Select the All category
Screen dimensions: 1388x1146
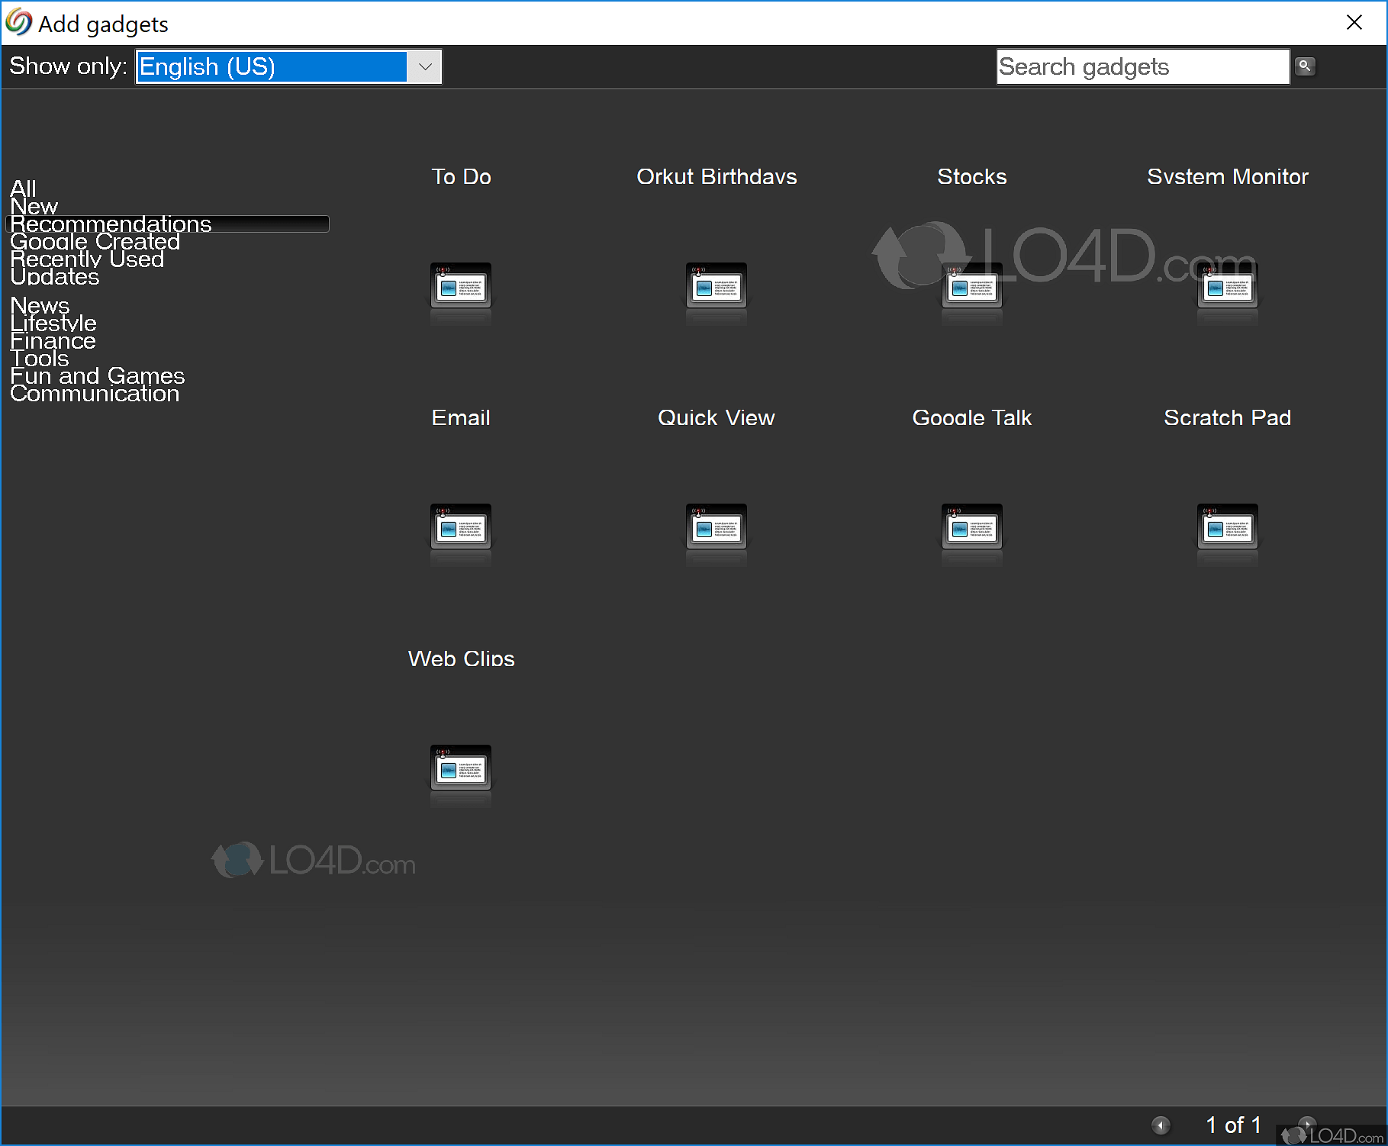pyautogui.click(x=23, y=188)
